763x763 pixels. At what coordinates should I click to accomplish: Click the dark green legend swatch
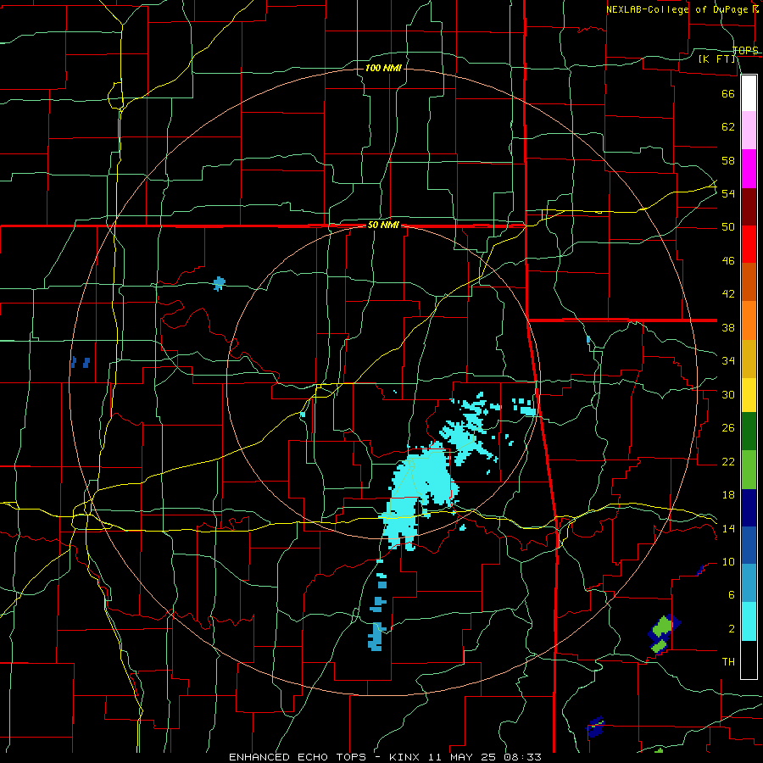click(749, 432)
